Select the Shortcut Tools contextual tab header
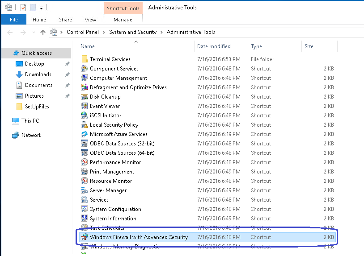364x256 pixels. (123, 8)
